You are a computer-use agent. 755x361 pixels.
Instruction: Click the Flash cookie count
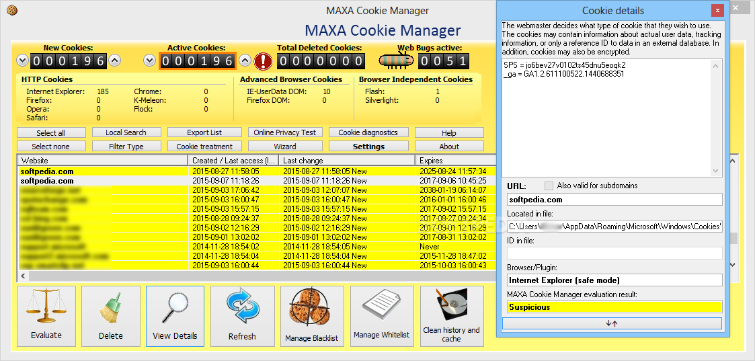coord(438,91)
